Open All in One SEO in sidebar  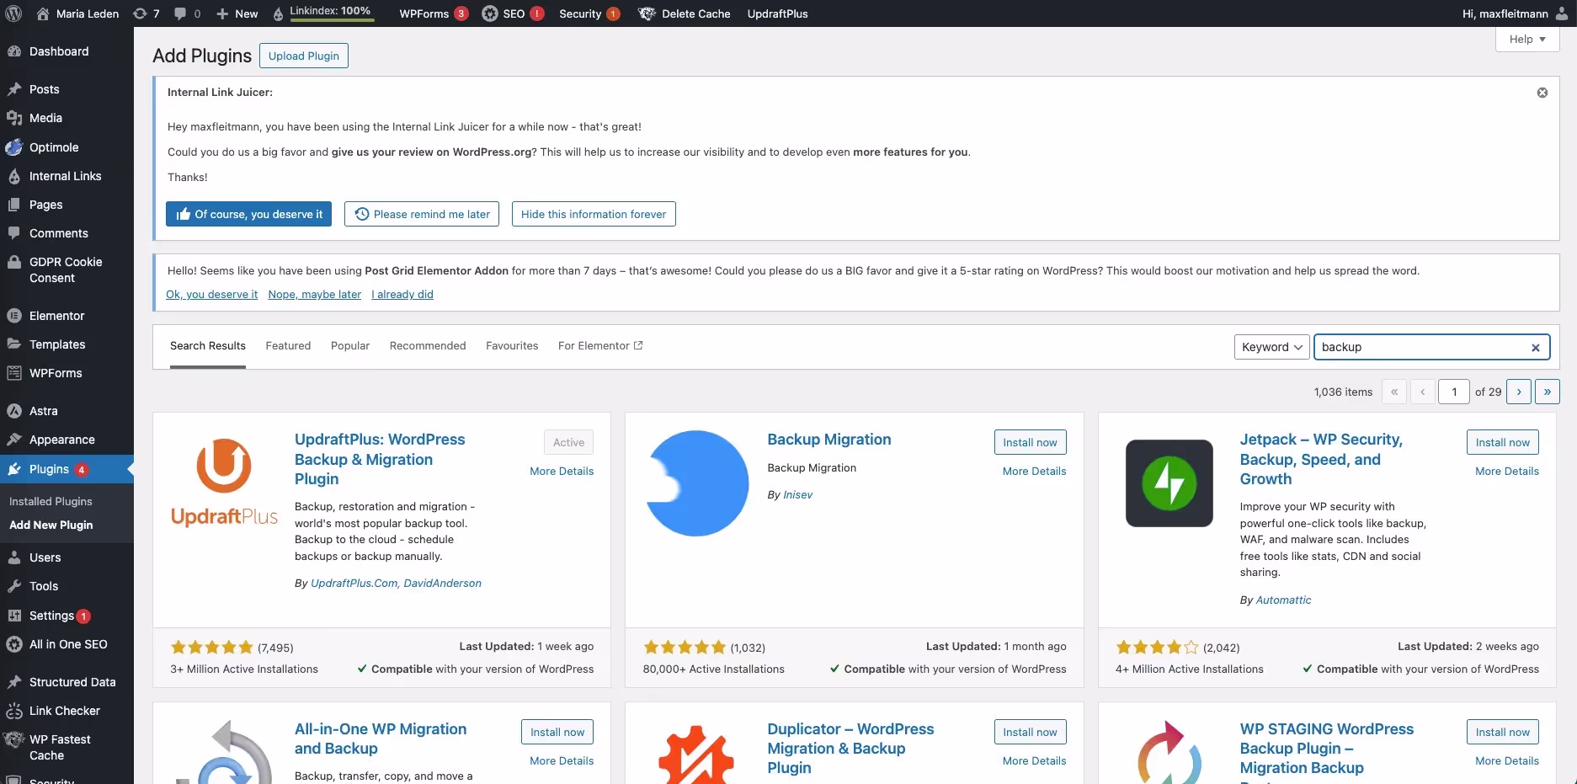pos(67,644)
